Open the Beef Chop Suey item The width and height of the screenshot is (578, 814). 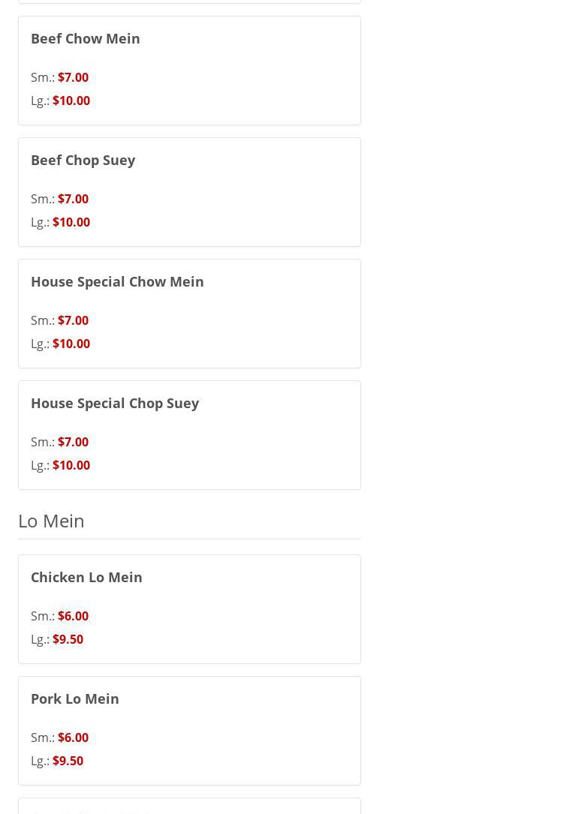83,160
